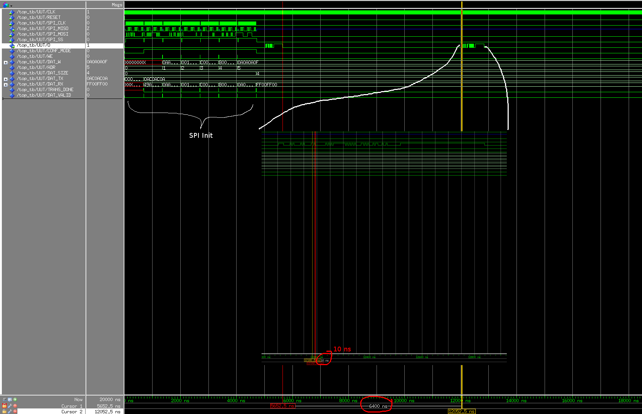The image size is (642, 414).
Task: Click the diamond icon of the DAT_TX bus
Action: click(x=11, y=79)
